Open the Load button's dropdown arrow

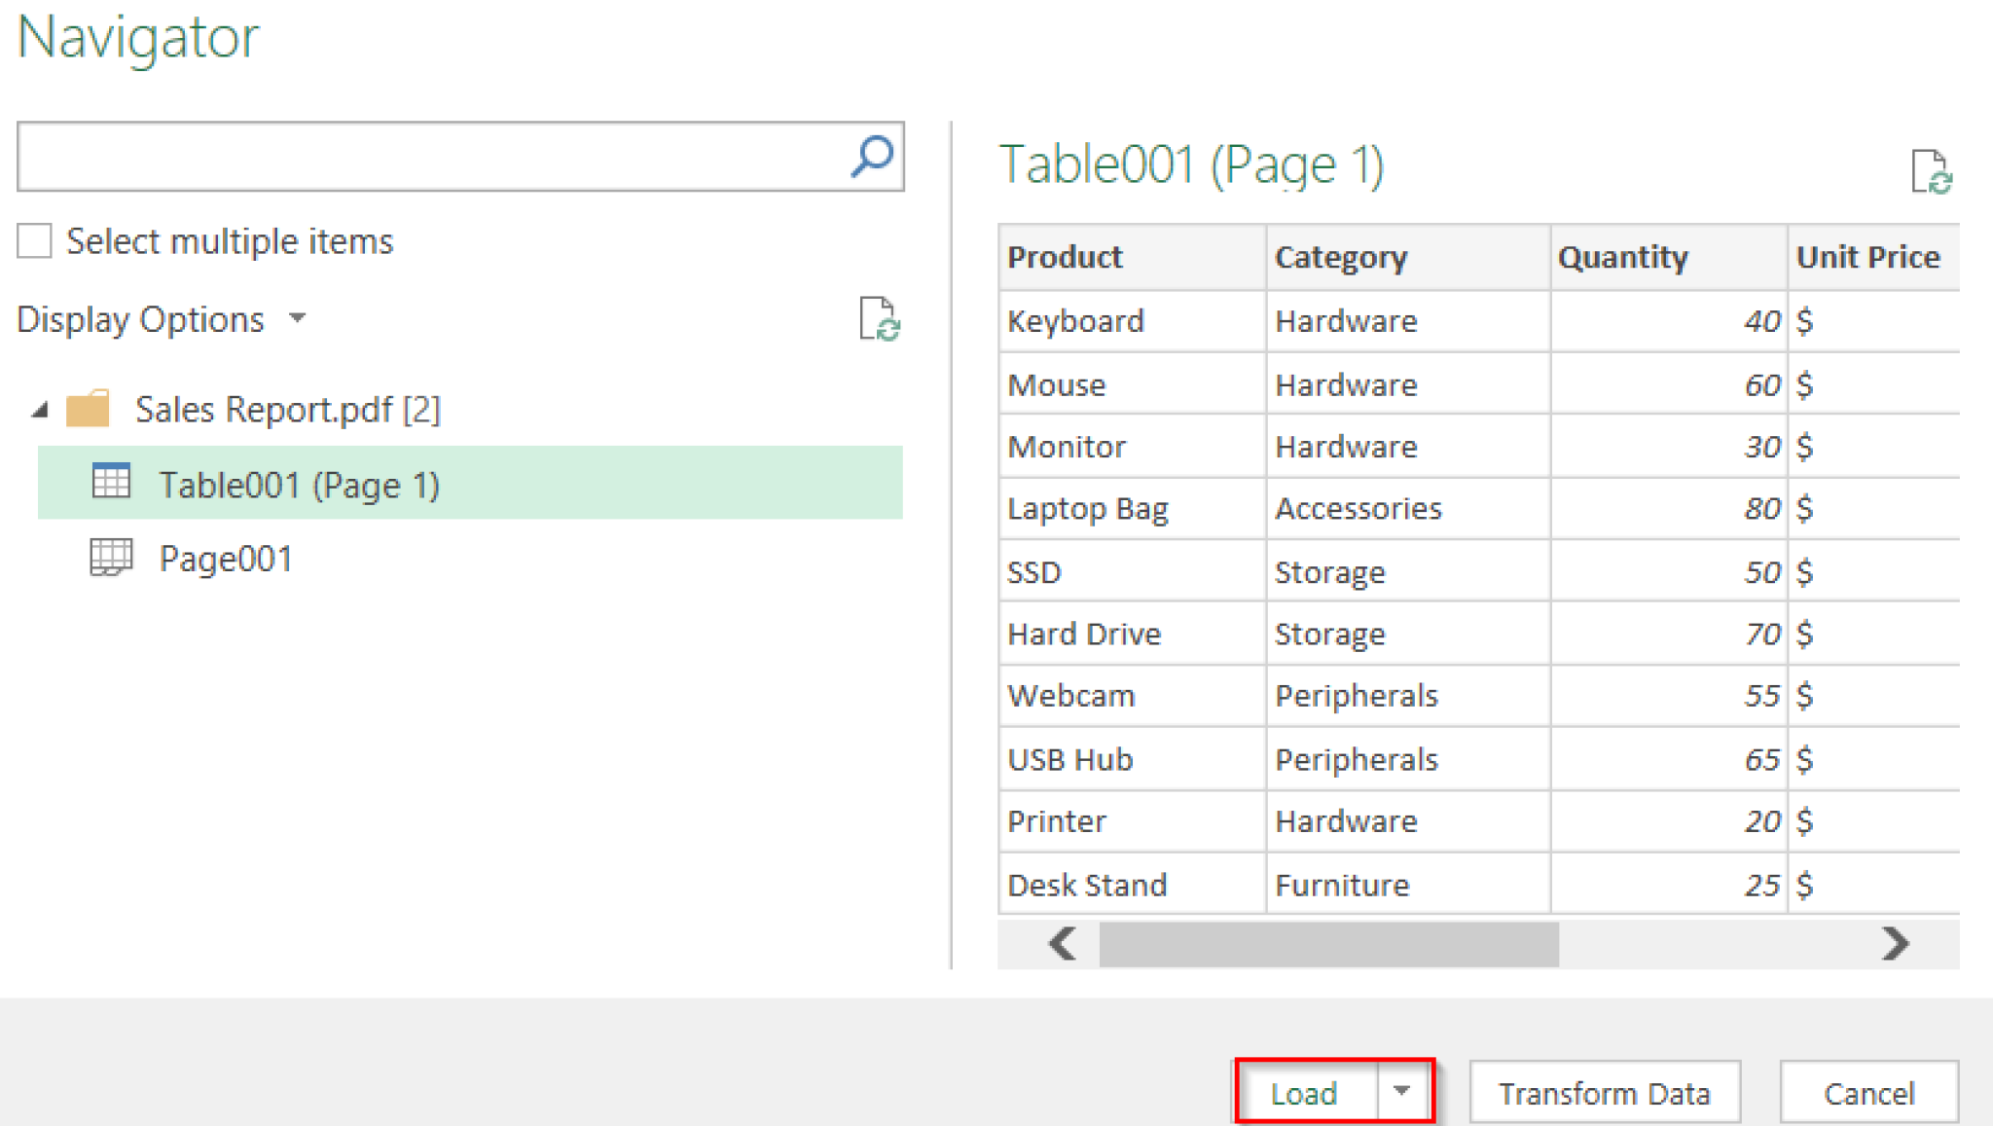click(1401, 1092)
